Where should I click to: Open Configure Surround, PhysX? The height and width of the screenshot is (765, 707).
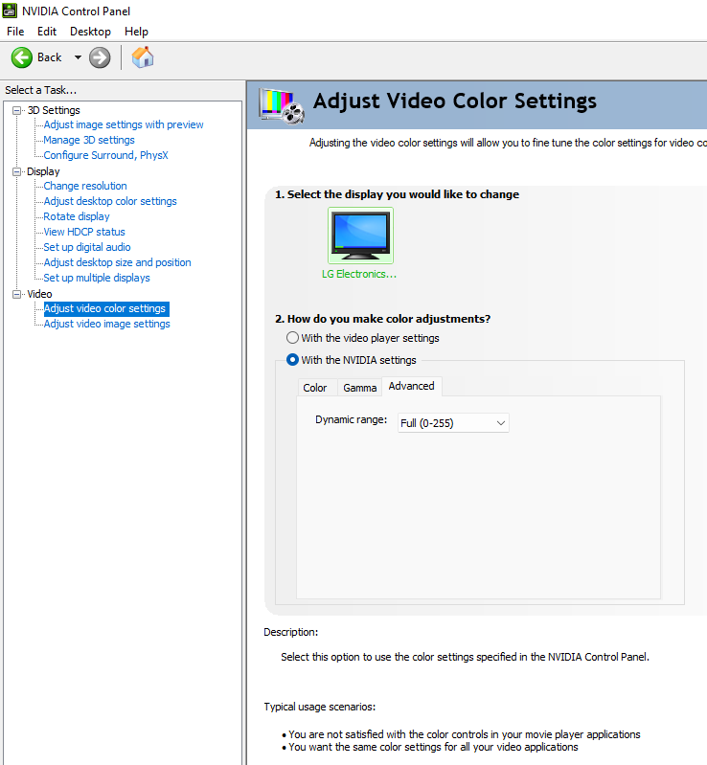(106, 155)
